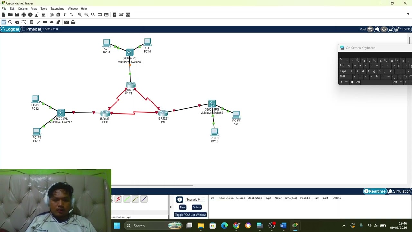
Task: Click the Paste icon in the toolbar
Action: [58, 15]
